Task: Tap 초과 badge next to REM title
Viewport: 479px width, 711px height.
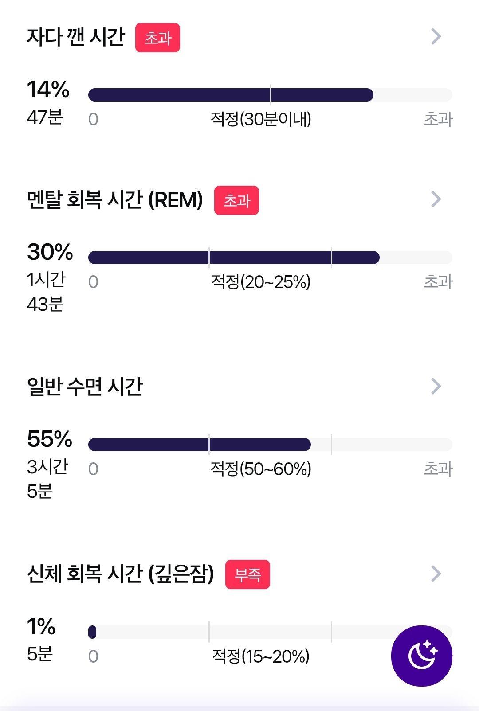Action: coord(236,200)
